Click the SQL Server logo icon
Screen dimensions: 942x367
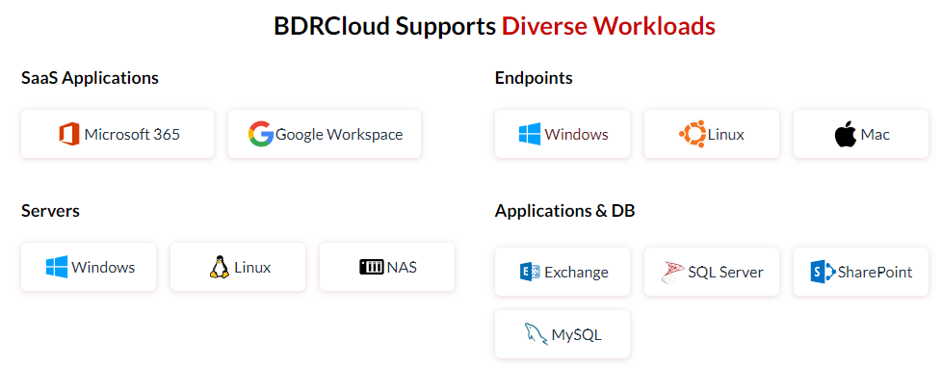673,272
